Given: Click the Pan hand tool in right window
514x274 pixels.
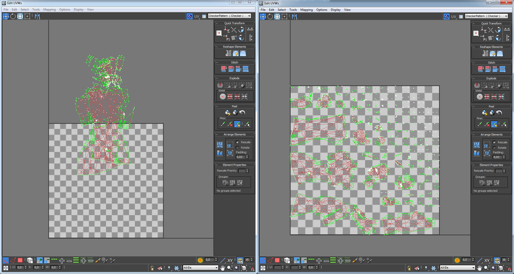Looking at the screenshot, I should click(479, 268).
